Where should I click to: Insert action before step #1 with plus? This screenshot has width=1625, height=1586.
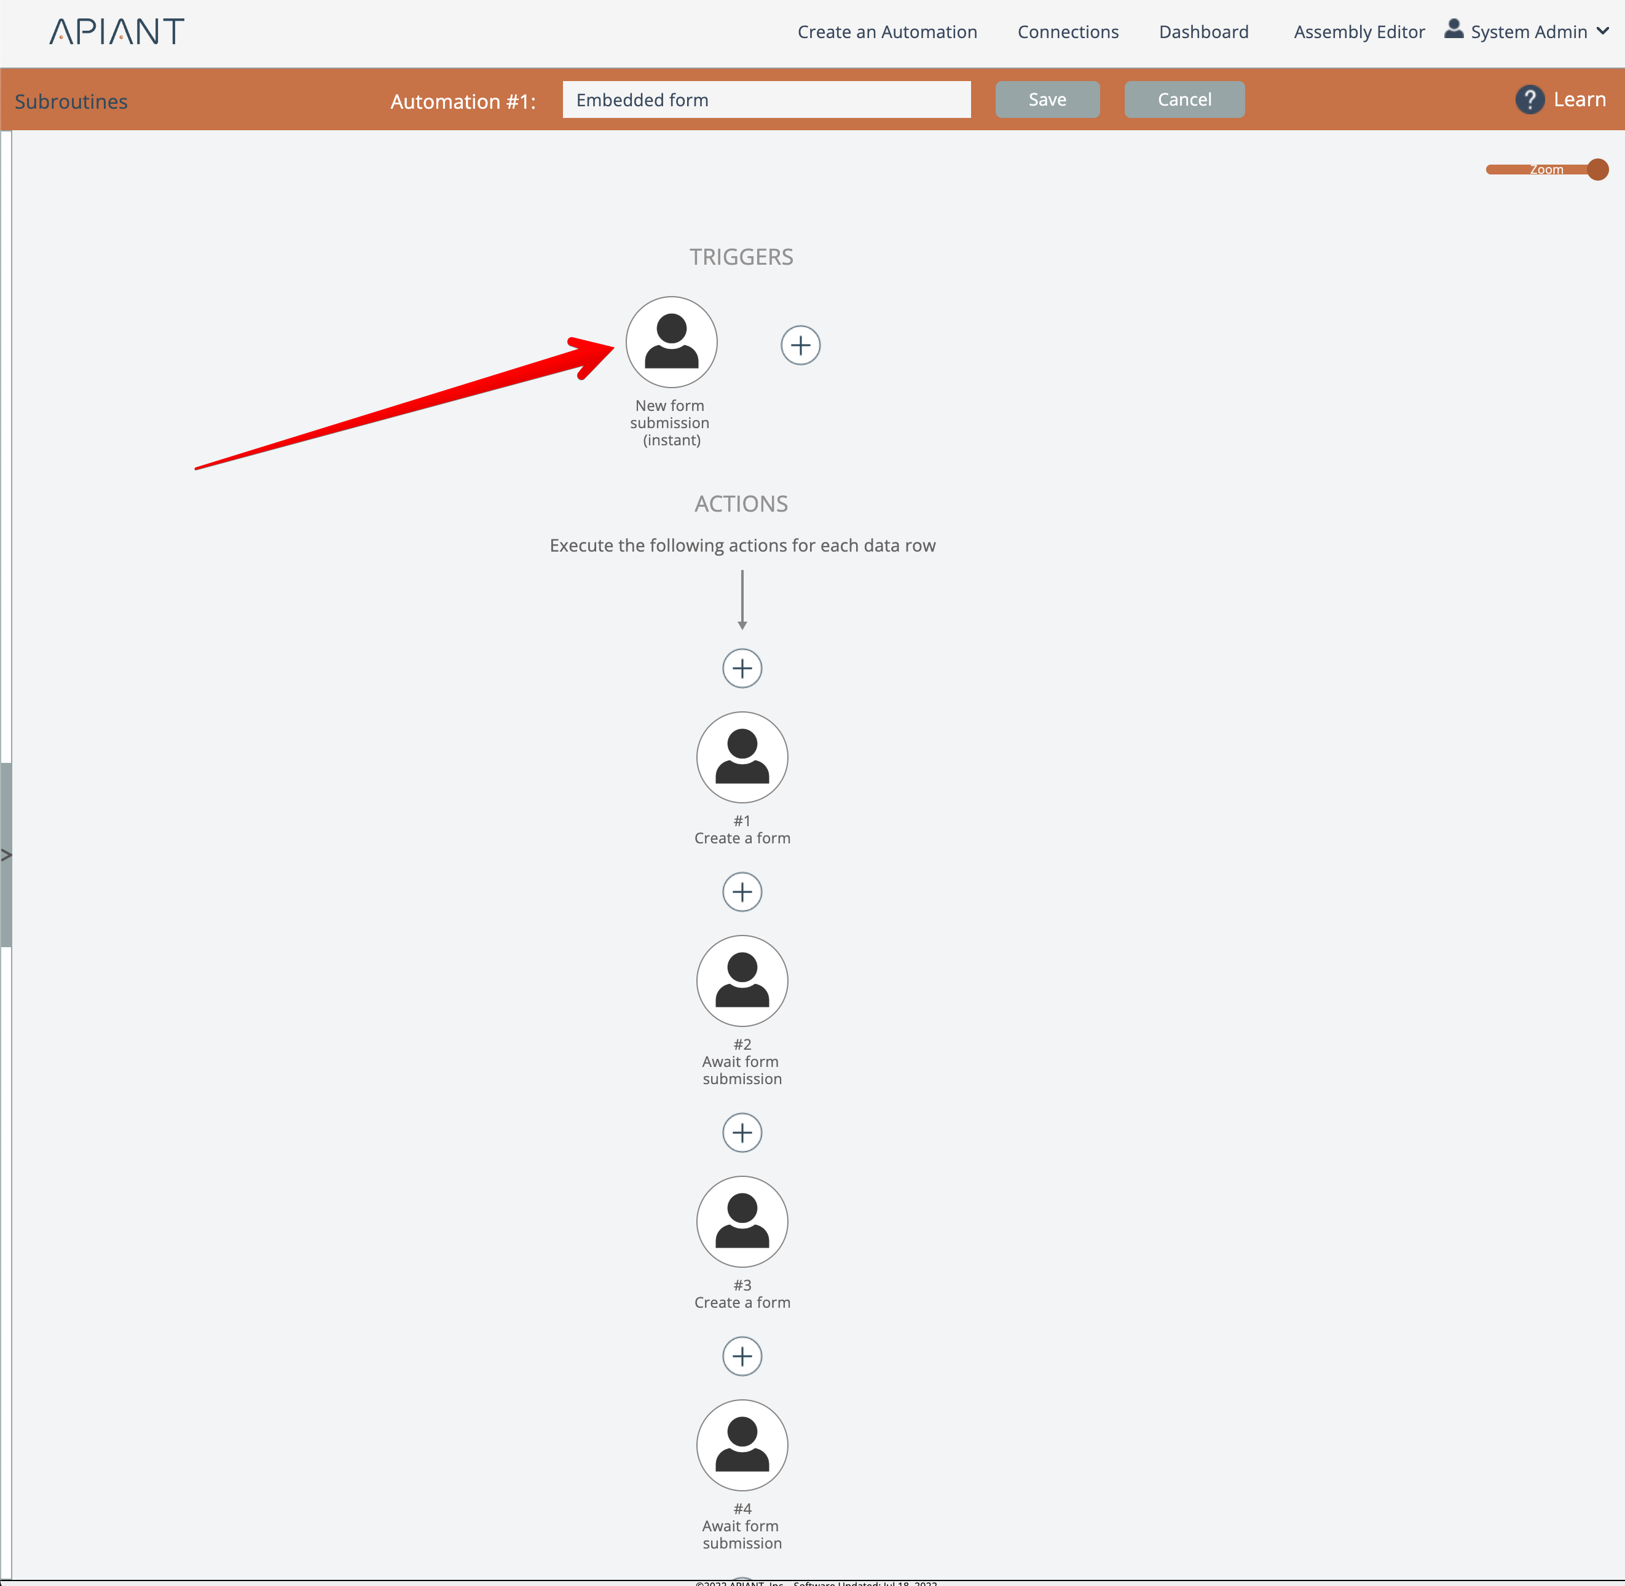742,668
